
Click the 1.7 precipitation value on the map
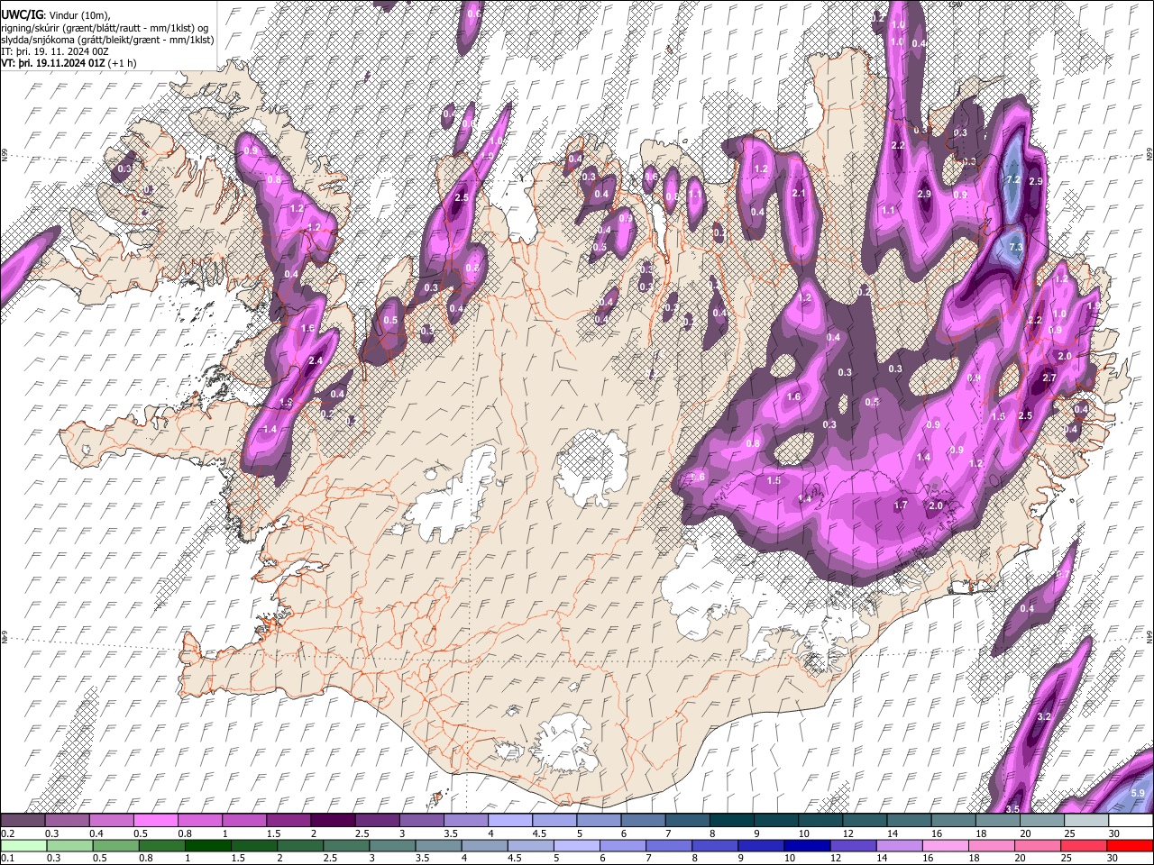(901, 505)
